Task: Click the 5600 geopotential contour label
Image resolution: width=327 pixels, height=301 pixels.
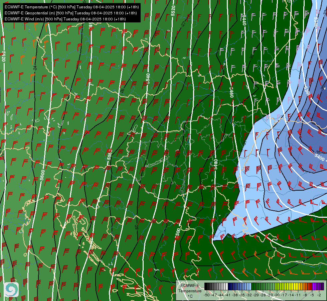Action: click(x=42, y=175)
